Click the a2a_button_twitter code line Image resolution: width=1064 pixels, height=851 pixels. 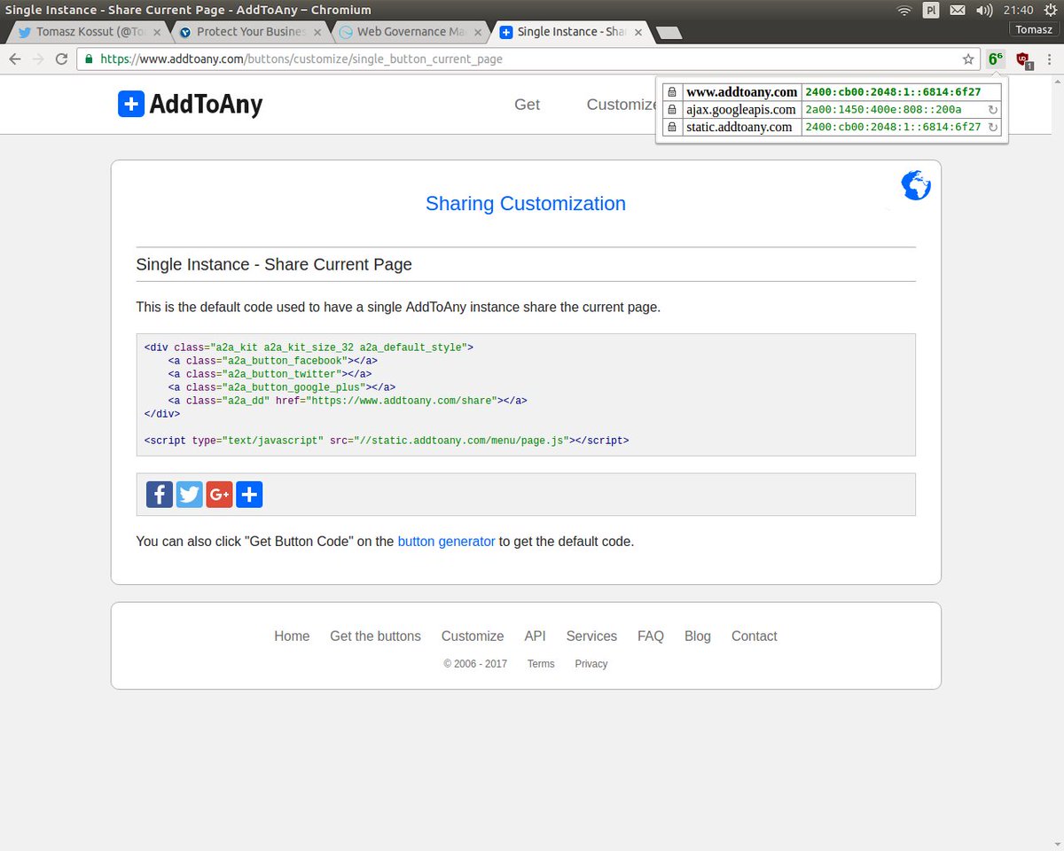[270, 374]
